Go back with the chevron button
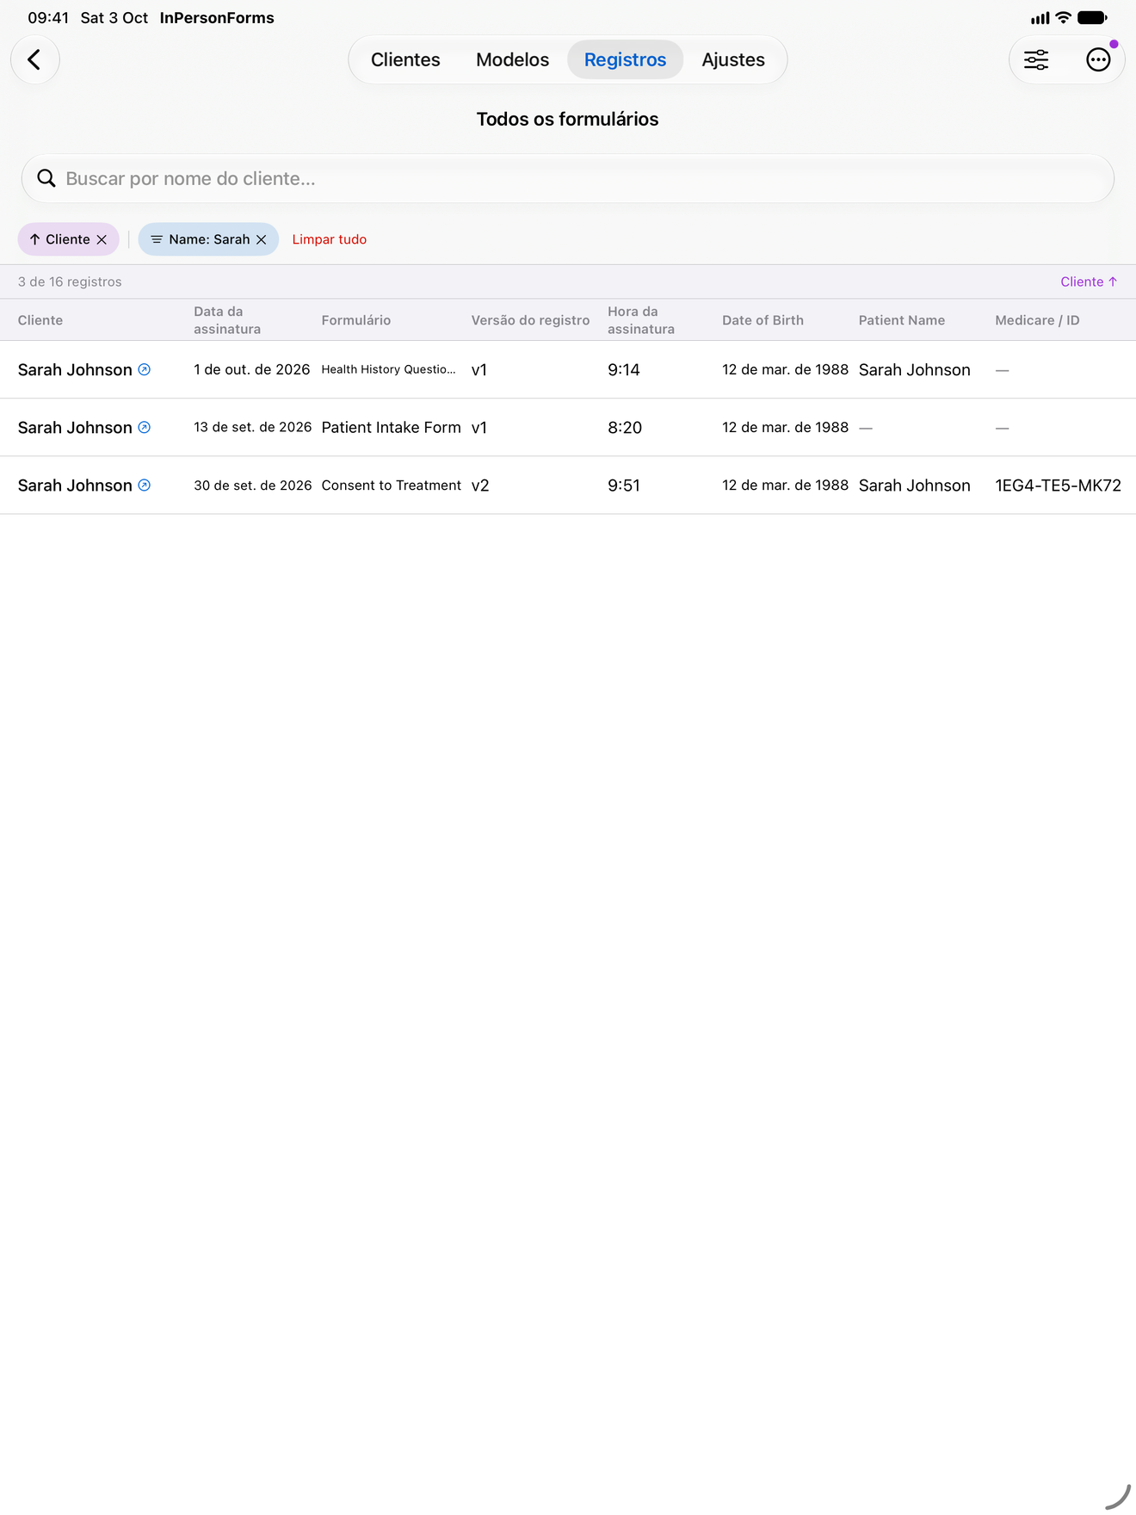Screen dimensions: 1136x1515 35,59
